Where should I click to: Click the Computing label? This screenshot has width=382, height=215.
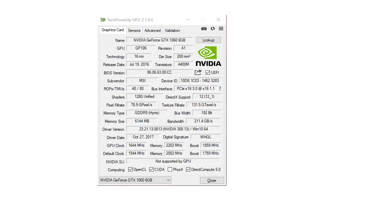pyautogui.click(x=116, y=170)
